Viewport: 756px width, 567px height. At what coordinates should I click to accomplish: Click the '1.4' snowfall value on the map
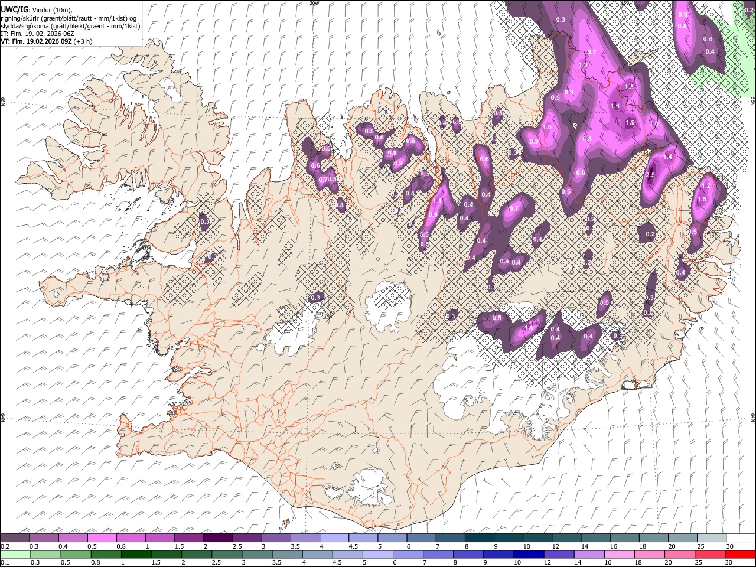click(x=668, y=157)
